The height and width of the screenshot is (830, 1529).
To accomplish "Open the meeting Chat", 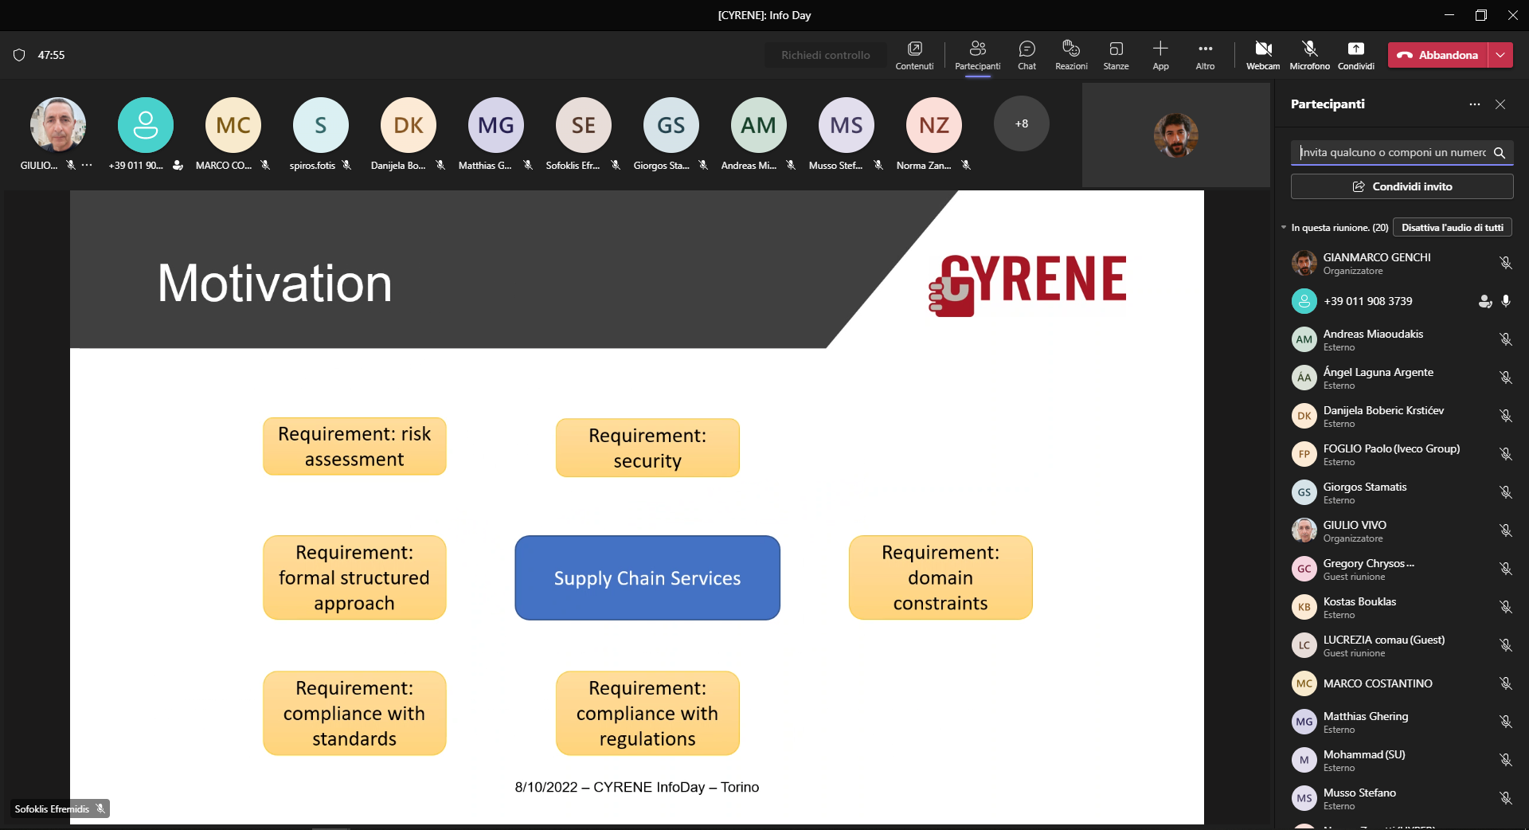I will (x=1027, y=55).
